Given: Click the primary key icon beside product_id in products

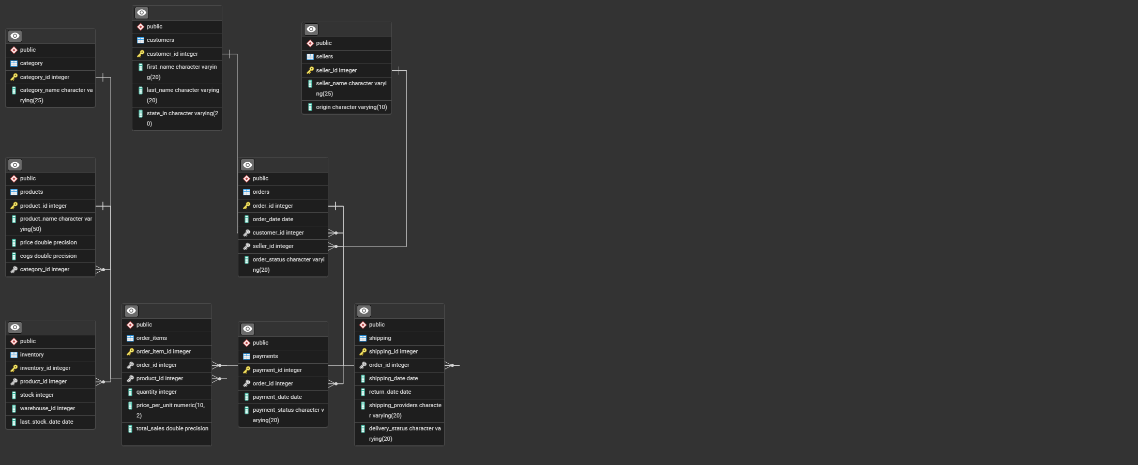Looking at the screenshot, I should click(x=13, y=206).
